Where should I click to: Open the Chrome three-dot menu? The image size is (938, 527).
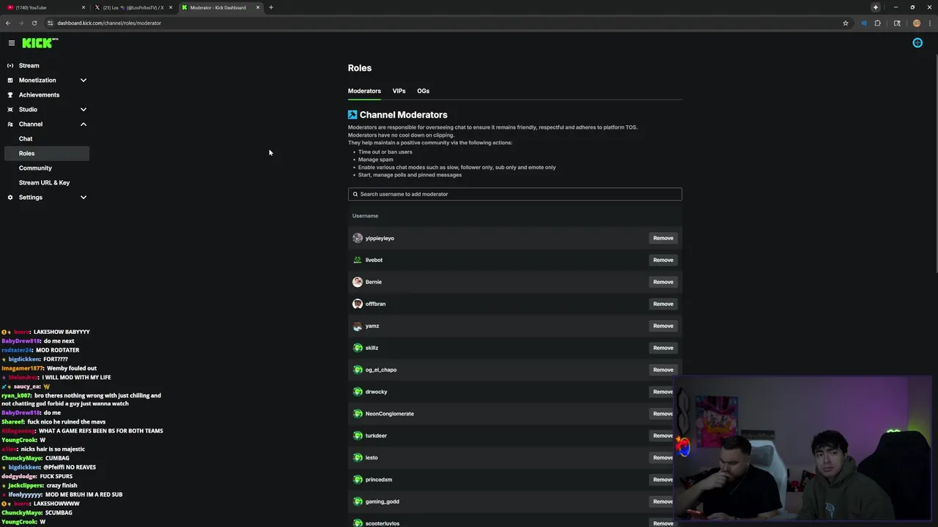(x=929, y=23)
